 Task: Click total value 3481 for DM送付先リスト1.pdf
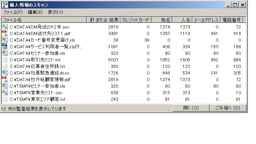(113, 33)
